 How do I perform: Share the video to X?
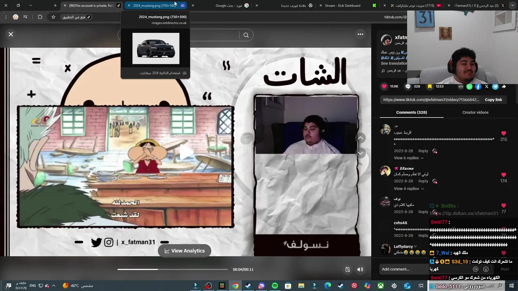click(x=486, y=86)
